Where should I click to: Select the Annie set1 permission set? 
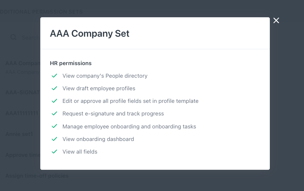point(19,134)
